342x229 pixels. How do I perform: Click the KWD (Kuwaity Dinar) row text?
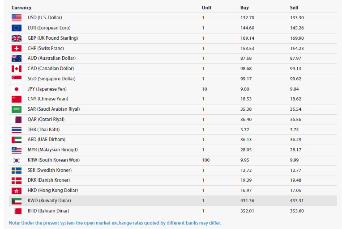pyautogui.click(x=49, y=200)
